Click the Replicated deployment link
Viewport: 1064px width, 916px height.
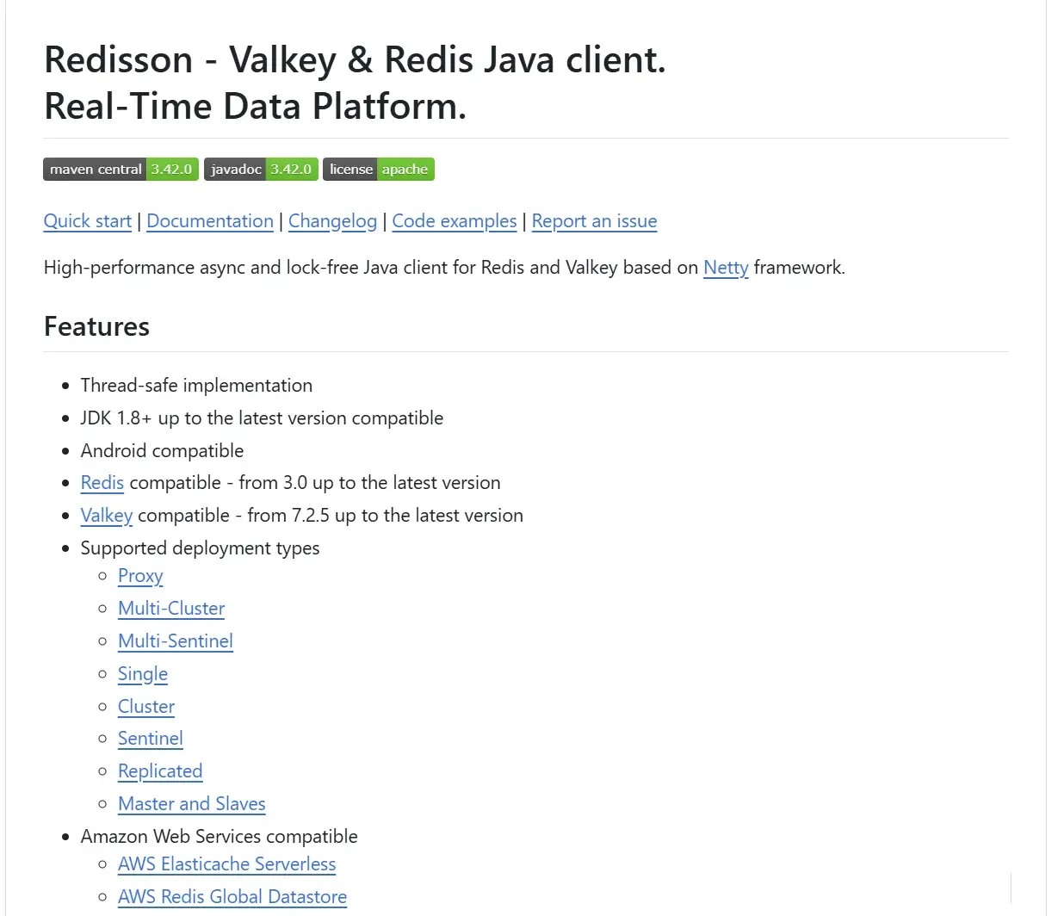[x=160, y=771]
